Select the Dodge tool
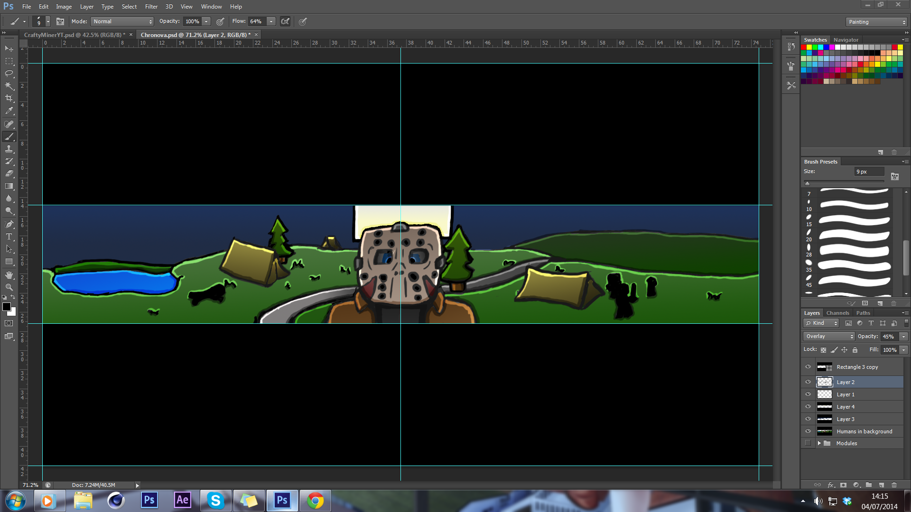 point(9,210)
